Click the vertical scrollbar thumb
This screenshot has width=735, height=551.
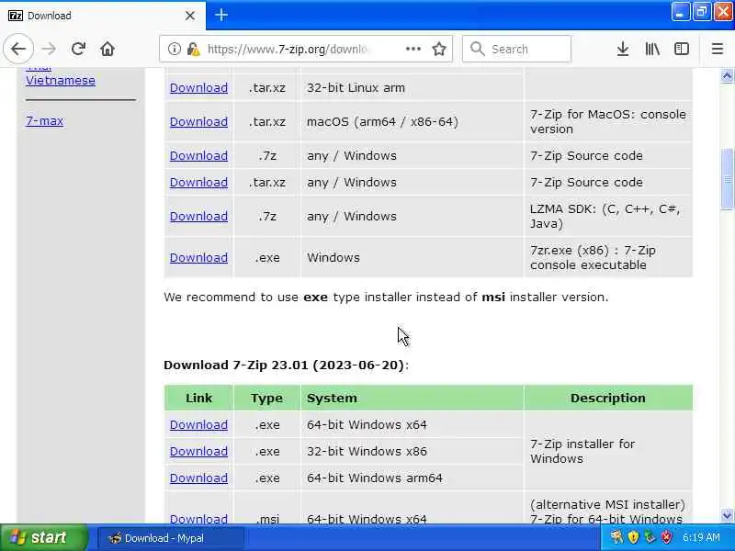(x=727, y=179)
